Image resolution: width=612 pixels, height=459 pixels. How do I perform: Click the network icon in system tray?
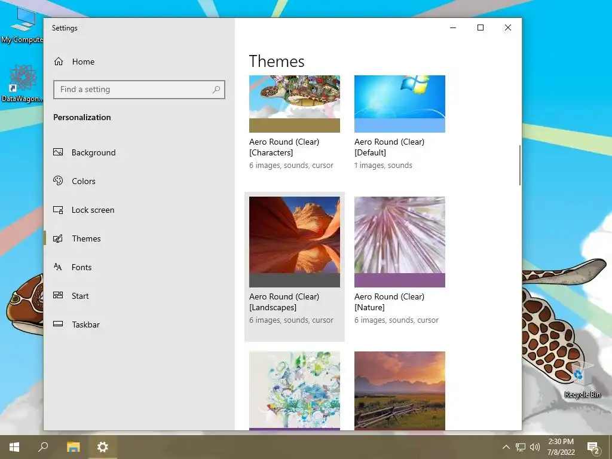[521, 447]
